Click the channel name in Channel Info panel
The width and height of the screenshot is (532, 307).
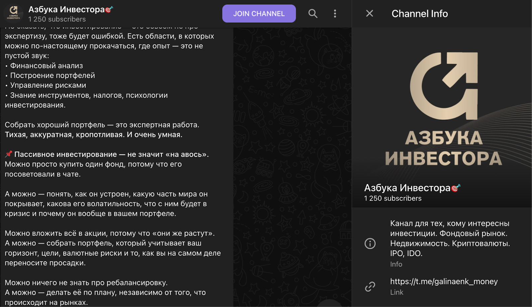pos(412,188)
